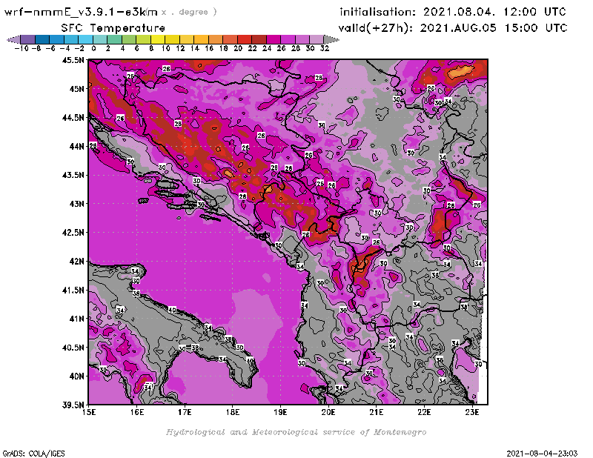Click the 'x . degree )' text in title
Image resolution: width=593 pixels, height=458 pixels.
pos(189,12)
